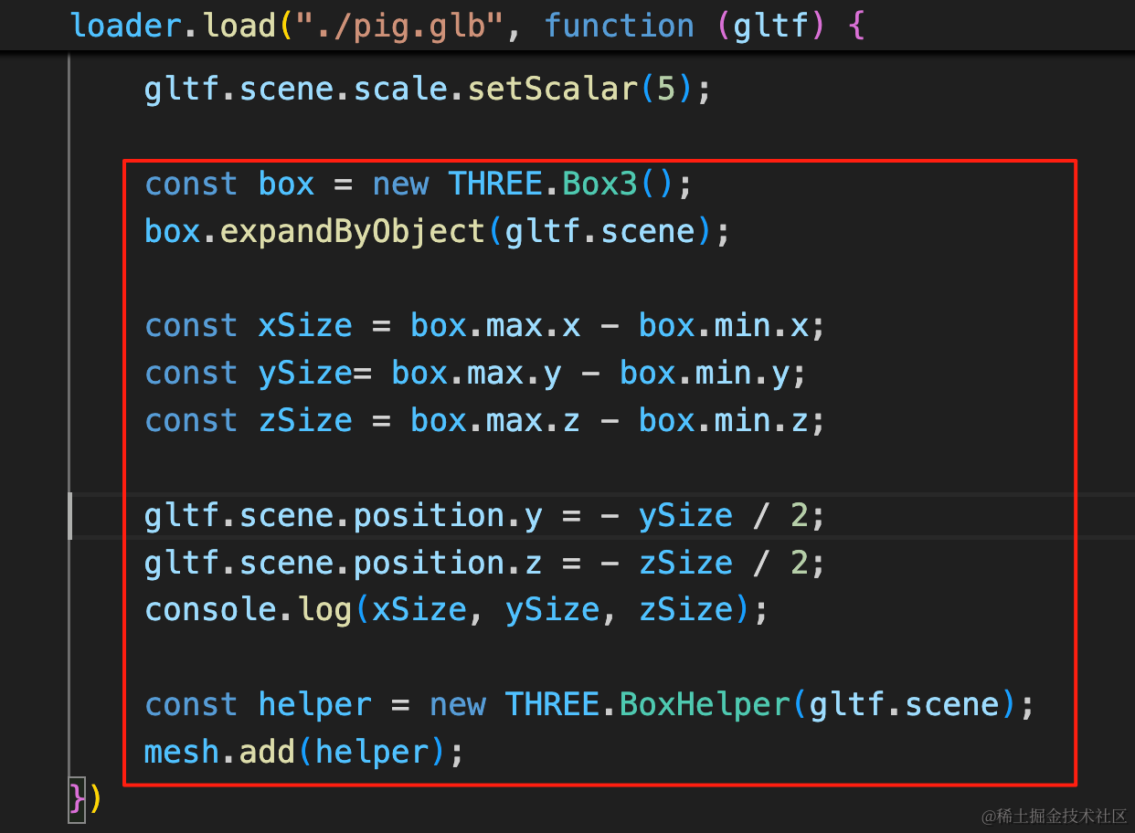This screenshot has height=833, width=1135.
Task: Click the gltf.scene.position.z assignment line
Action: (x=484, y=564)
